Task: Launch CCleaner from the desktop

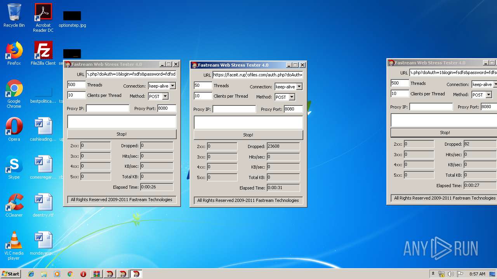Action: coord(14,205)
